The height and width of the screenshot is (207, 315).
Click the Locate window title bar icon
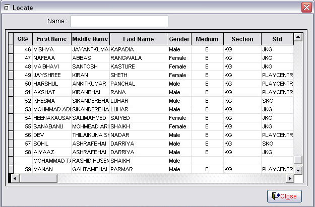point(6,8)
